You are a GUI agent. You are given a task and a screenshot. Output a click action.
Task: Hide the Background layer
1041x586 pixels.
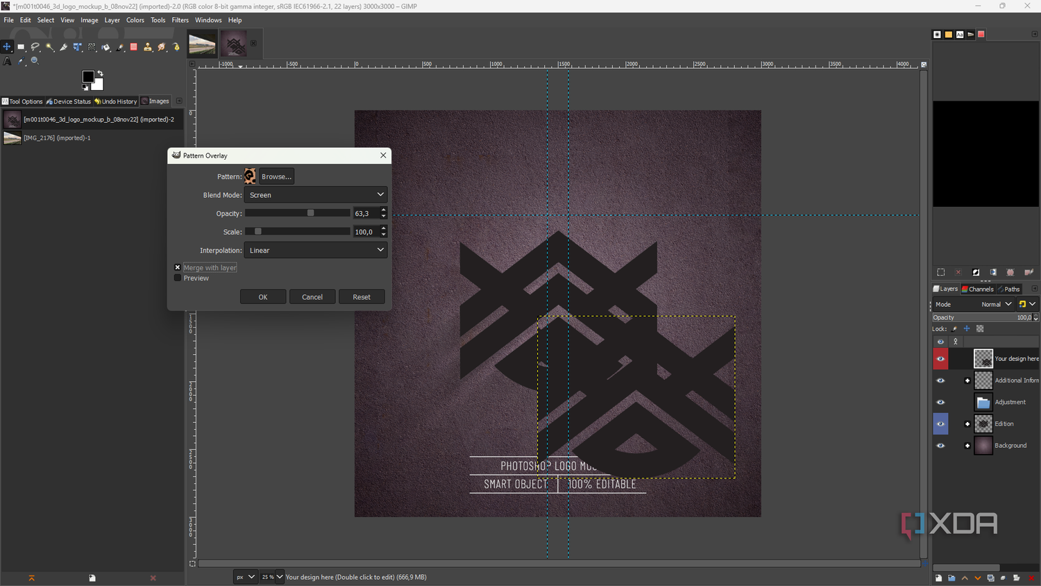tap(940, 446)
